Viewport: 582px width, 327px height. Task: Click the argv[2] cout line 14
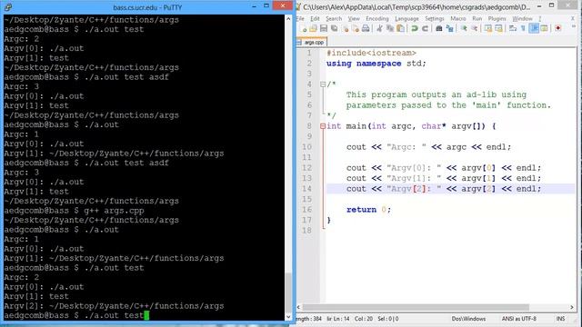[x=444, y=189]
